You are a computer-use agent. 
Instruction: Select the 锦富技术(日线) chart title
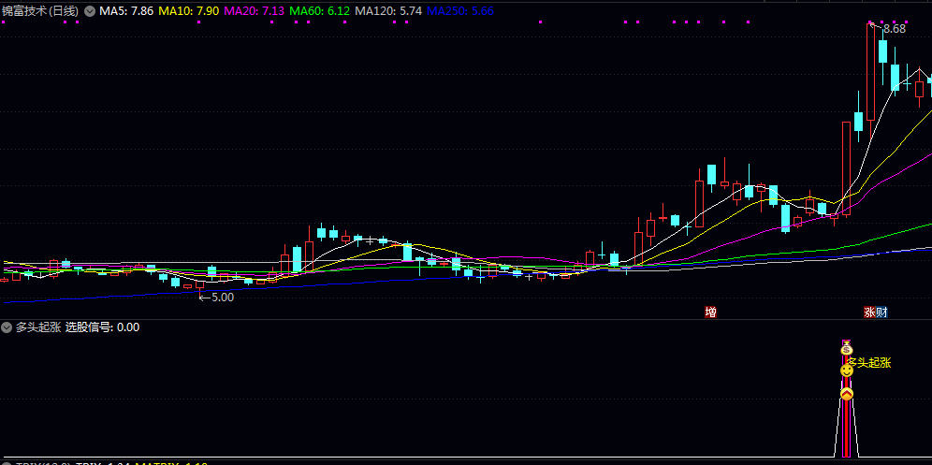pos(40,10)
